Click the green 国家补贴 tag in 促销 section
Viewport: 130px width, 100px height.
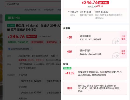click(x=67, y=68)
